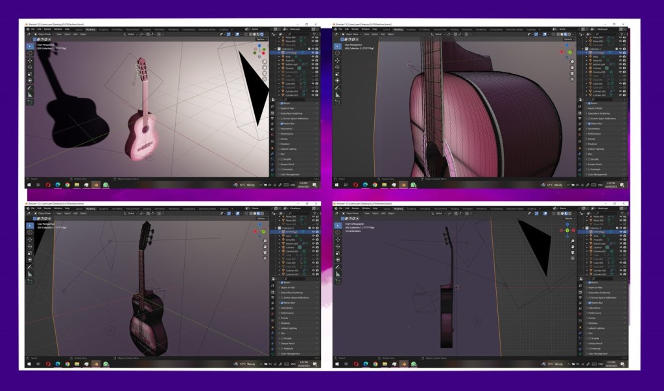Toggle the Bloom checkbox in top-left window

coord(281,104)
